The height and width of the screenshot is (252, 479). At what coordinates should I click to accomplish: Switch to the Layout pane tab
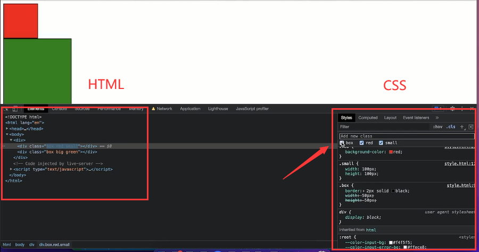click(390, 118)
